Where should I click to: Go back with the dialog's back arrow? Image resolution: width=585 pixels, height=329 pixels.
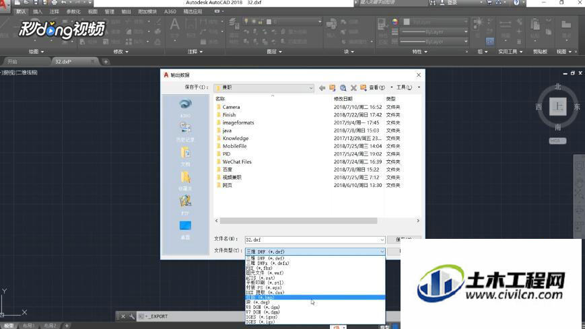[322, 87]
